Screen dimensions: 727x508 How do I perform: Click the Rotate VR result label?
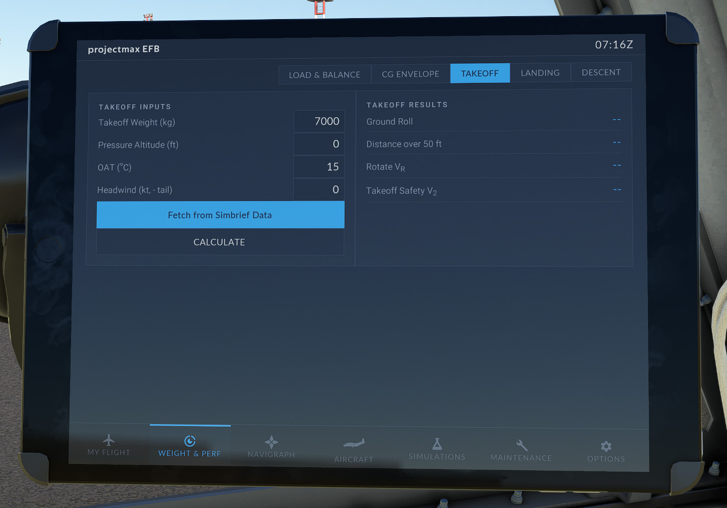(386, 167)
